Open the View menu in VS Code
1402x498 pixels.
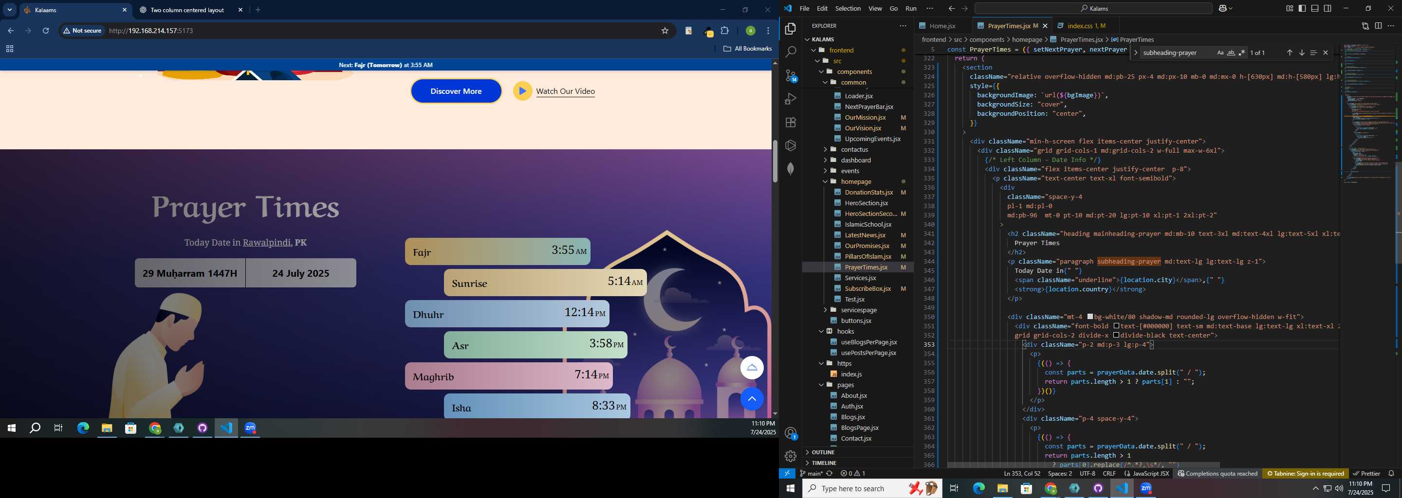pyautogui.click(x=875, y=9)
